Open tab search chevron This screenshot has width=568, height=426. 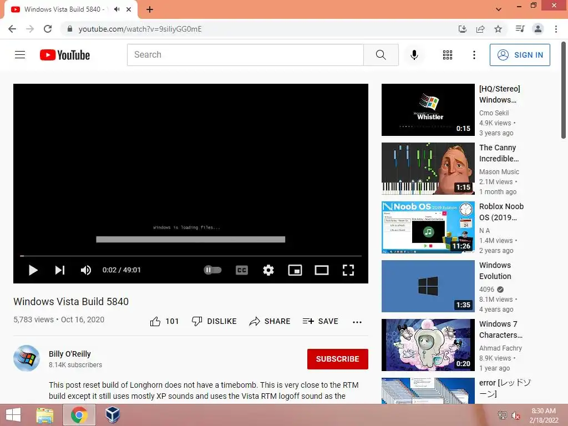(x=499, y=9)
